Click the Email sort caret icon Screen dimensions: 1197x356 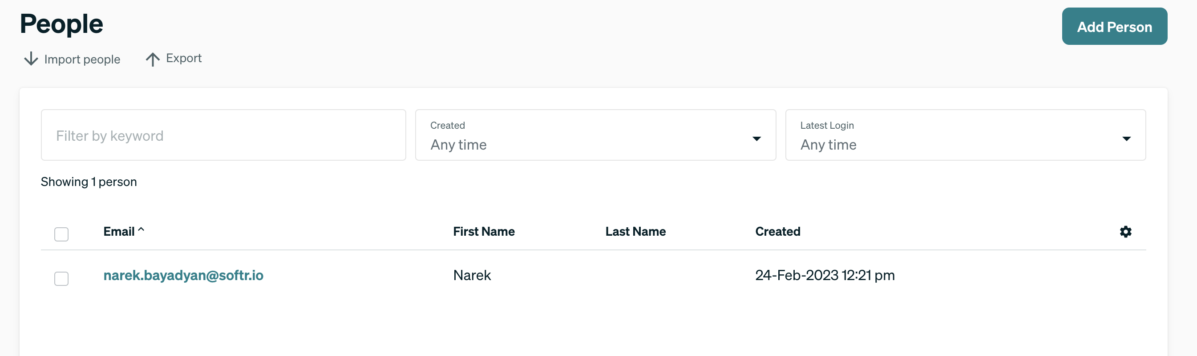pos(141,229)
